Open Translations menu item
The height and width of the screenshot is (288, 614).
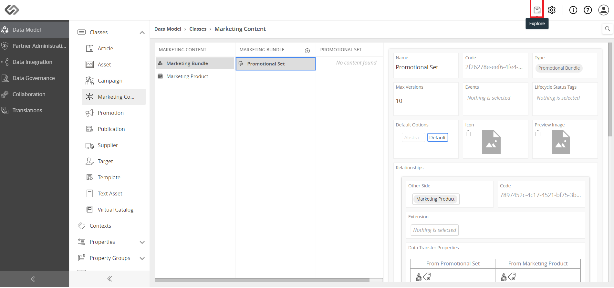point(35,110)
